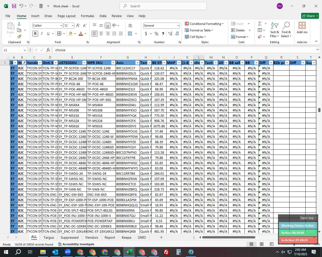Switch to the Keepa sheet tab
The image size is (322, 257).
coord(127,237)
